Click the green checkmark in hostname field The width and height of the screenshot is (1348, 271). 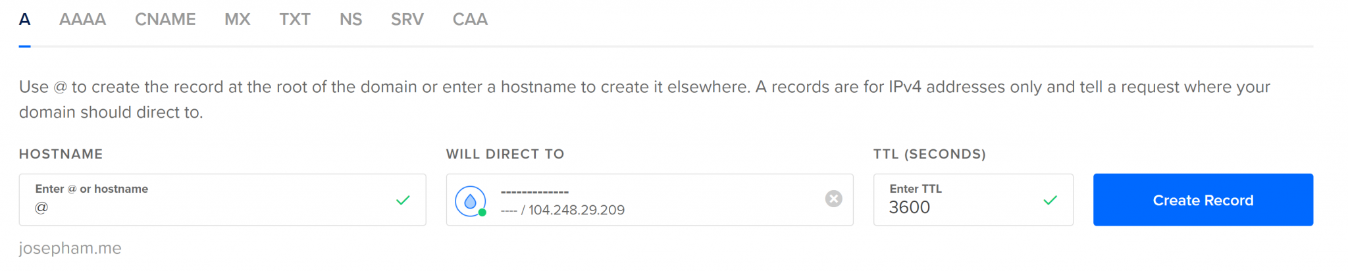(x=403, y=200)
